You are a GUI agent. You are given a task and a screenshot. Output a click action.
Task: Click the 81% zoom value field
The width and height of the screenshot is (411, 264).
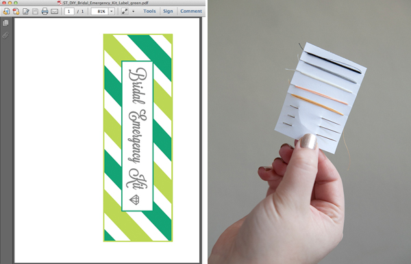[100, 11]
